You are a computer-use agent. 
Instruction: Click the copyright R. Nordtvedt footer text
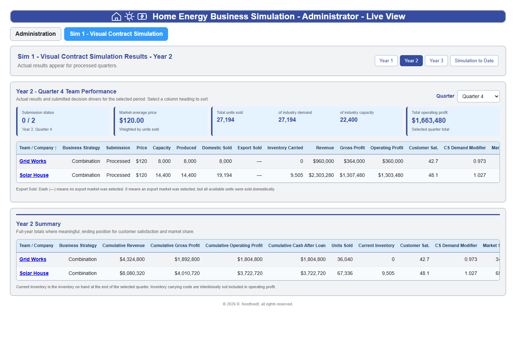pyautogui.click(x=258, y=304)
